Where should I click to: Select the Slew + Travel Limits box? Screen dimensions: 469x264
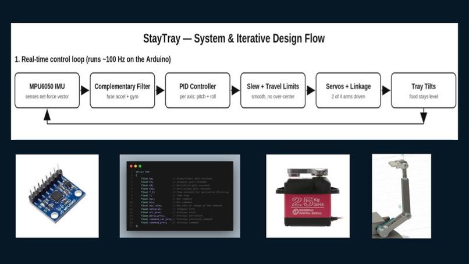[x=273, y=90]
